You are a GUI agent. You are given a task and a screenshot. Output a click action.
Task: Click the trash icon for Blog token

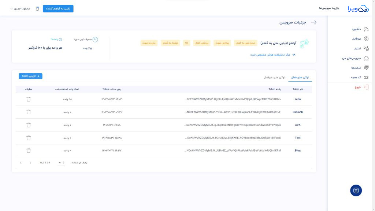(29, 151)
